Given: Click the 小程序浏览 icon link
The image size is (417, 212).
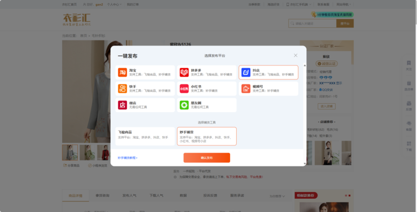Looking at the screenshot, I should pos(97,165).
